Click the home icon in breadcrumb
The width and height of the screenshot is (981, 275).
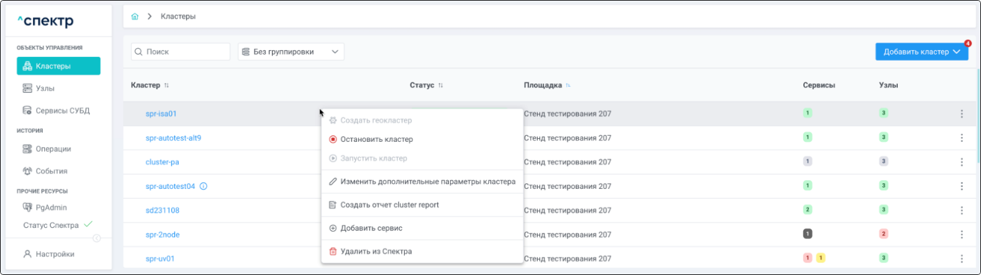click(x=135, y=17)
